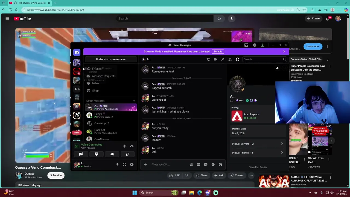Disconnect from voice channel
350x197 pixels.
click(x=132, y=146)
